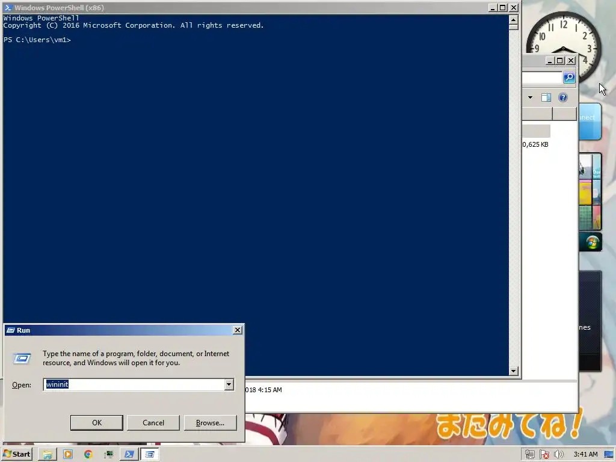Open the Explorer views dropdown arrow
Screen dimensions: 616x462
tap(531, 97)
